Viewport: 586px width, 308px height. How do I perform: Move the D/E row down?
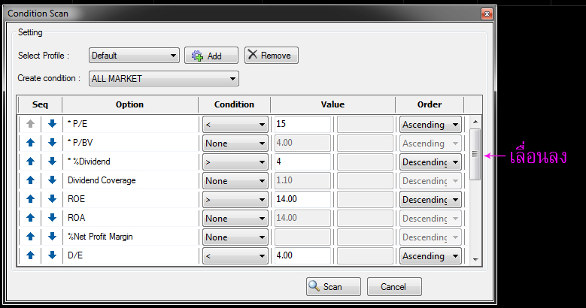(x=52, y=256)
